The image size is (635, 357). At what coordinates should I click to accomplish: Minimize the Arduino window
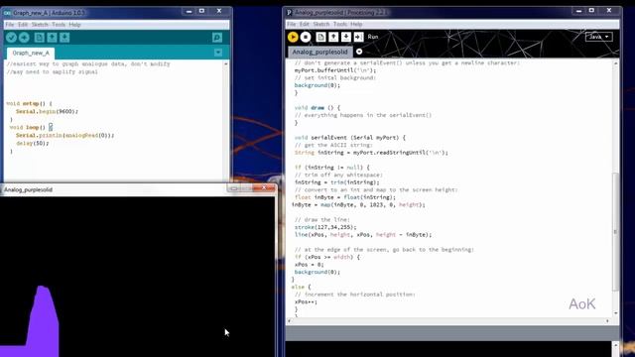(189, 11)
